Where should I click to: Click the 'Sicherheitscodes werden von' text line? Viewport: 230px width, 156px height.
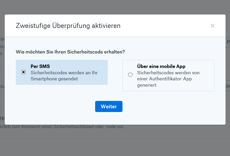tap(168, 73)
